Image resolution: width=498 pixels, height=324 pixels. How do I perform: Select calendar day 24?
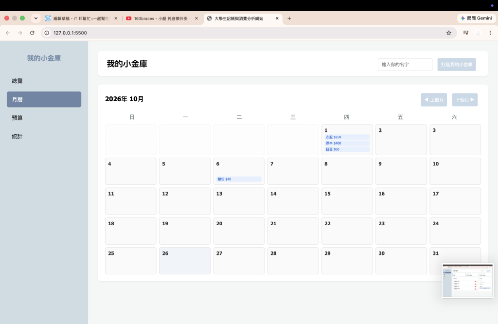click(x=455, y=231)
